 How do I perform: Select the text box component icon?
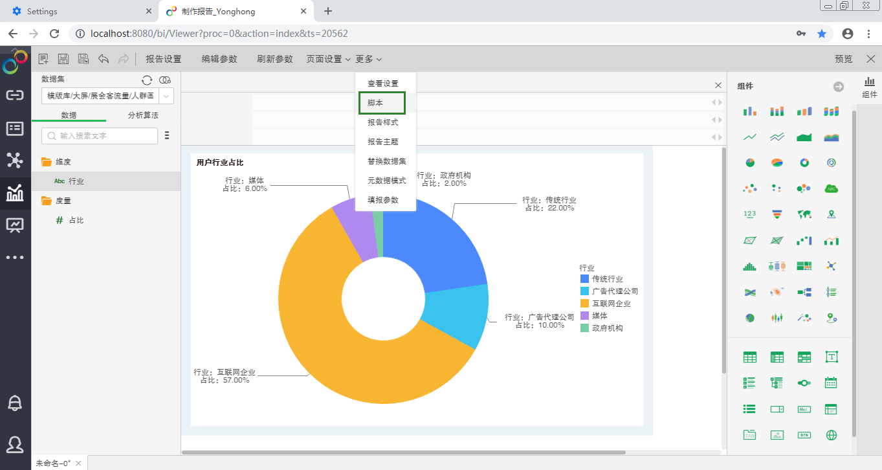click(x=832, y=357)
